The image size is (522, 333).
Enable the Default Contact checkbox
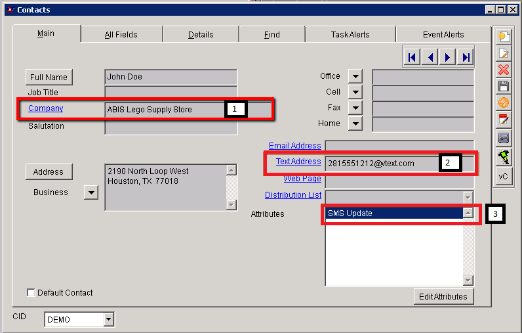[31, 293]
